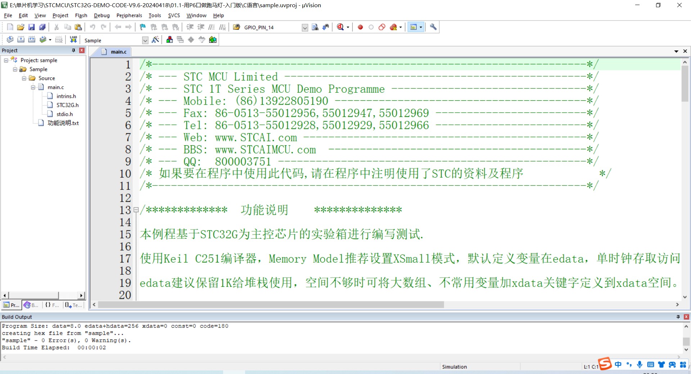This screenshot has height=374, width=691.
Task: Save the current file
Action: click(31, 27)
